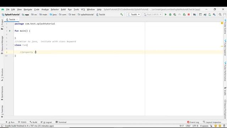
Task: Click the red Stop button
Action: pos(189,15)
